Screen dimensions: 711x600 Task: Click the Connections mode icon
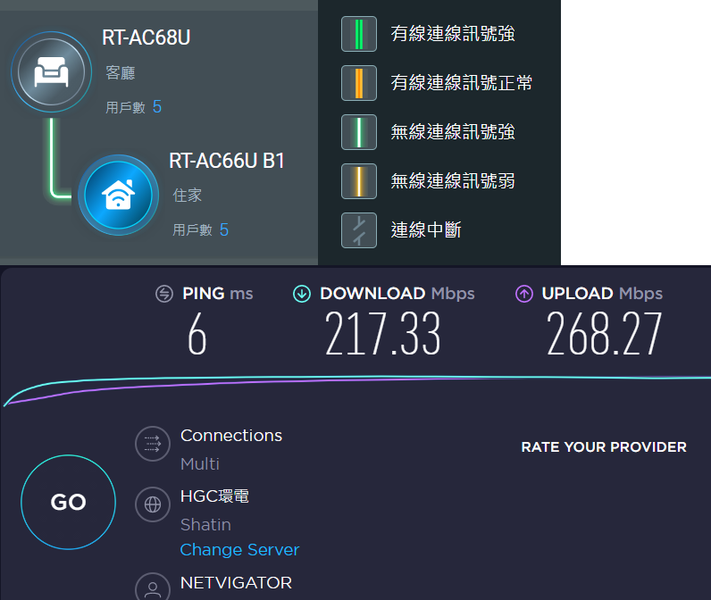coord(153,444)
